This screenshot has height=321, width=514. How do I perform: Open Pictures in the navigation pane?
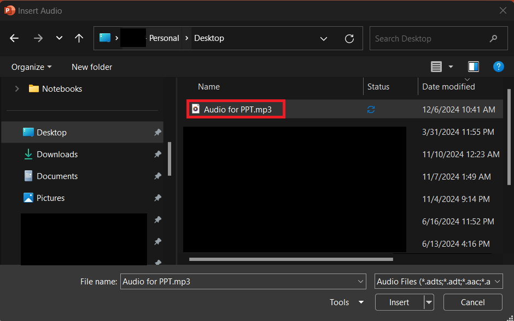[44, 198]
